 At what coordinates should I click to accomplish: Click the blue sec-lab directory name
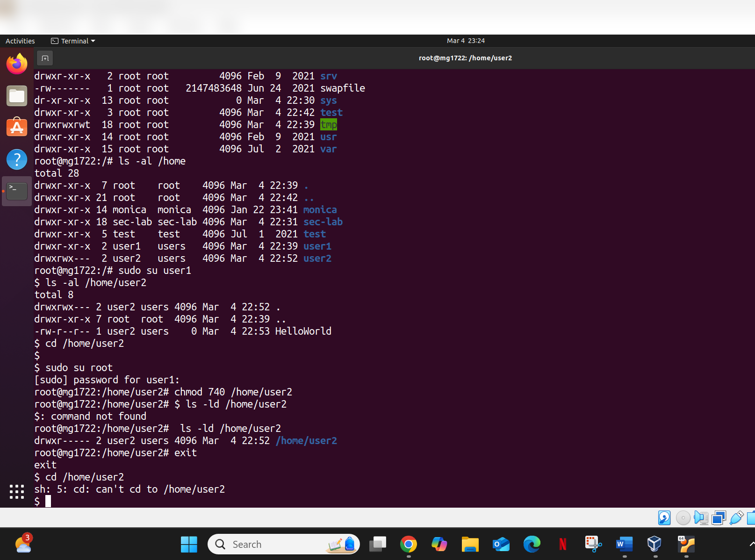[x=323, y=222]
